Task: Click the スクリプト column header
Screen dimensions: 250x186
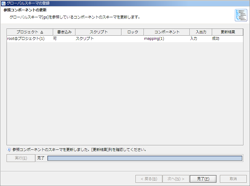Action: (98, 32)
